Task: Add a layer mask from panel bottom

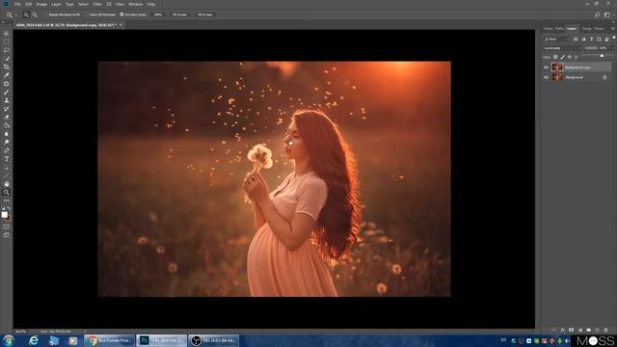Action: click(571, 330)
